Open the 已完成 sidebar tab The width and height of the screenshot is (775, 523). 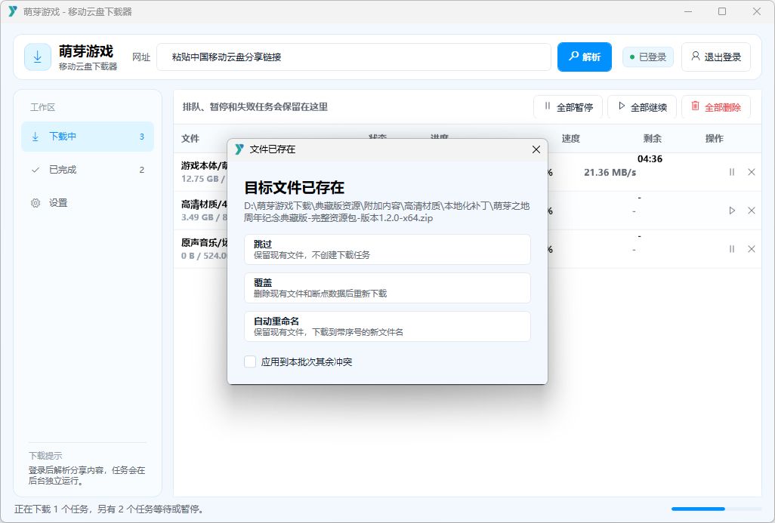[x=88, y=169]
